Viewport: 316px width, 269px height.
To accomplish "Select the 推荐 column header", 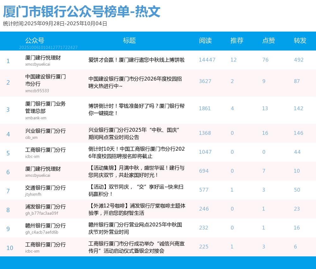I will 237,40.
